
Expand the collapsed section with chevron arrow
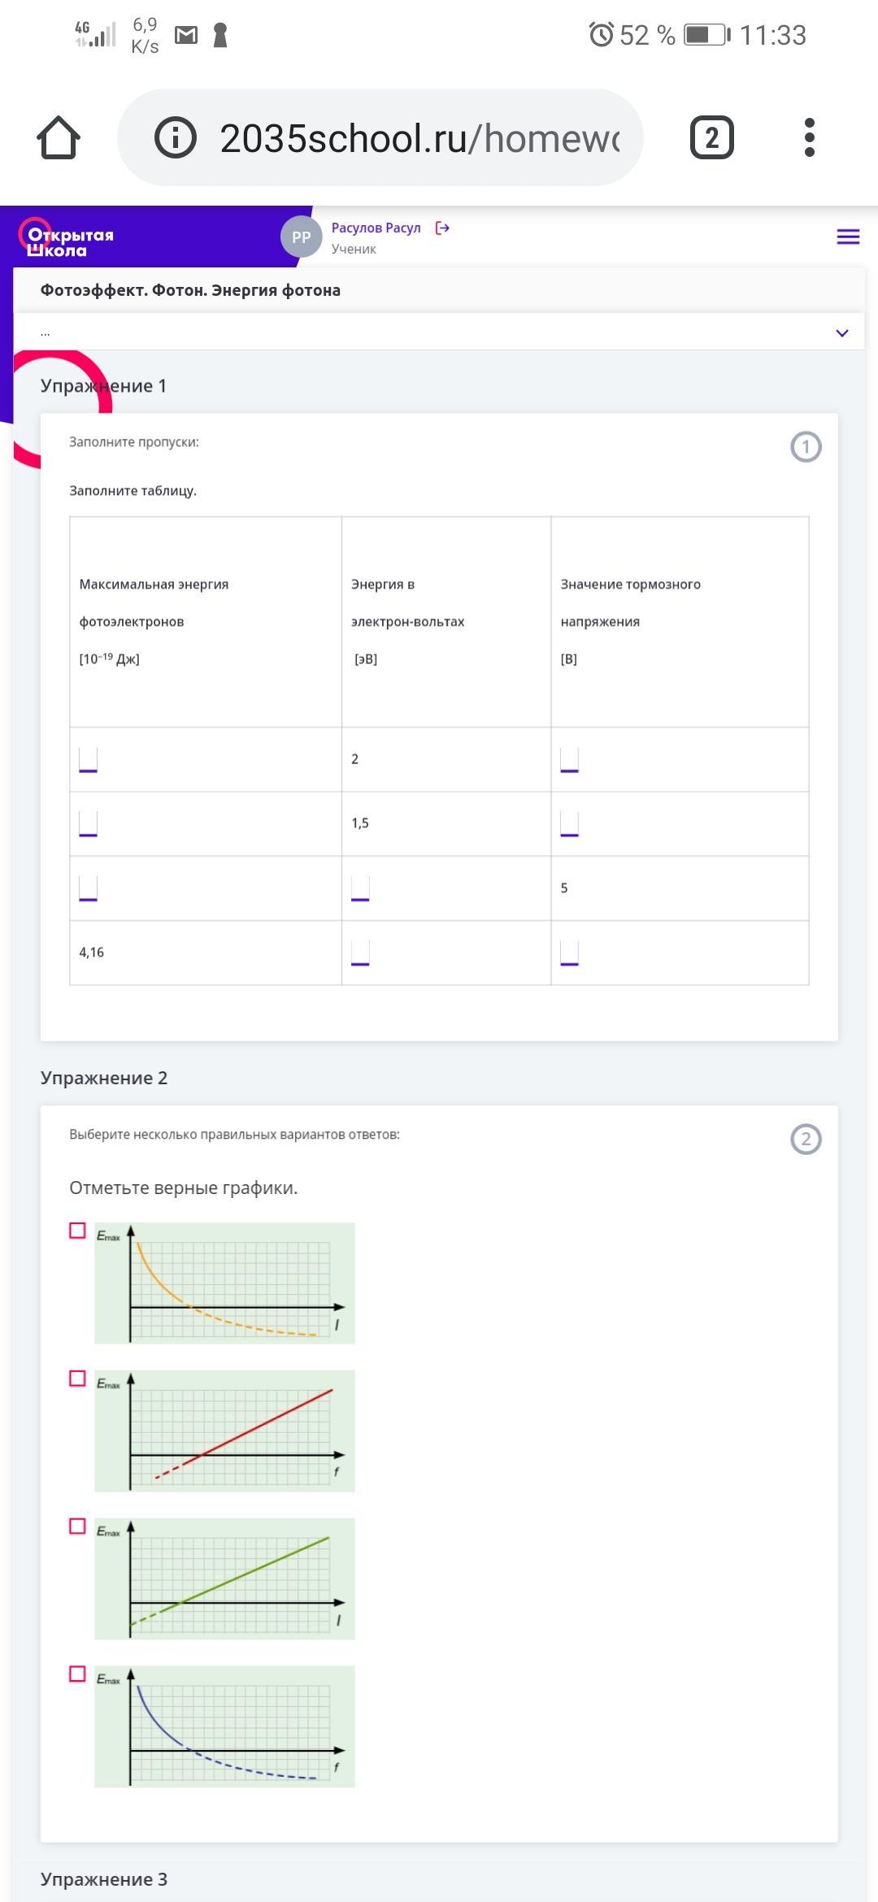pos(842,333)
